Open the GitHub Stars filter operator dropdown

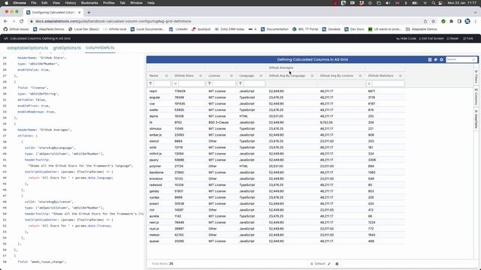coord(175,83)
